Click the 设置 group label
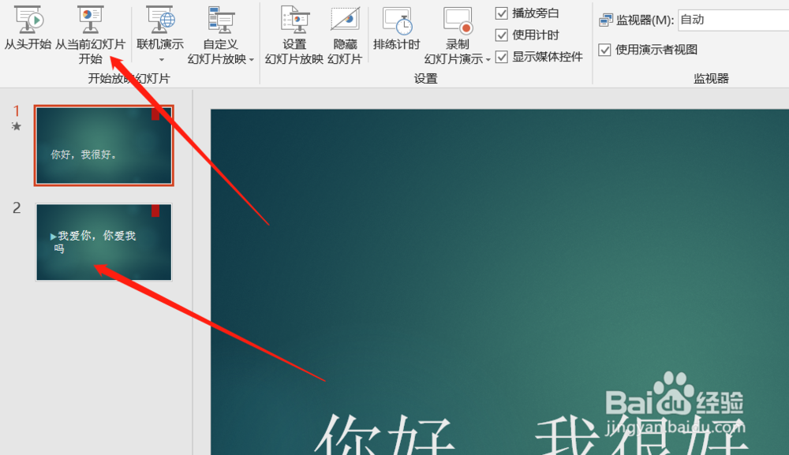This screenshot has width=789, height=455. click(x=426, y=78)
